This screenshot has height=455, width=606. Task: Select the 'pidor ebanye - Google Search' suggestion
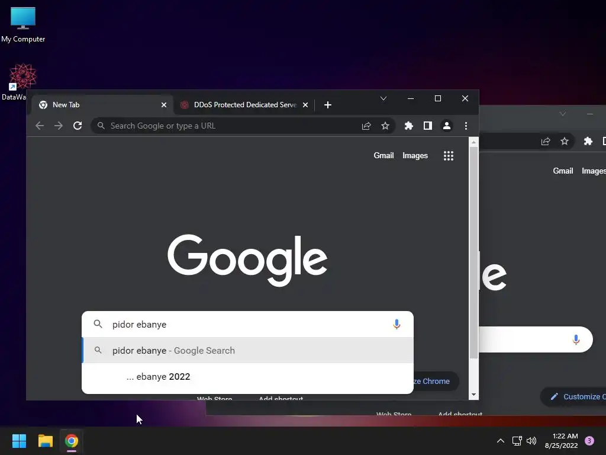(248, 351)
